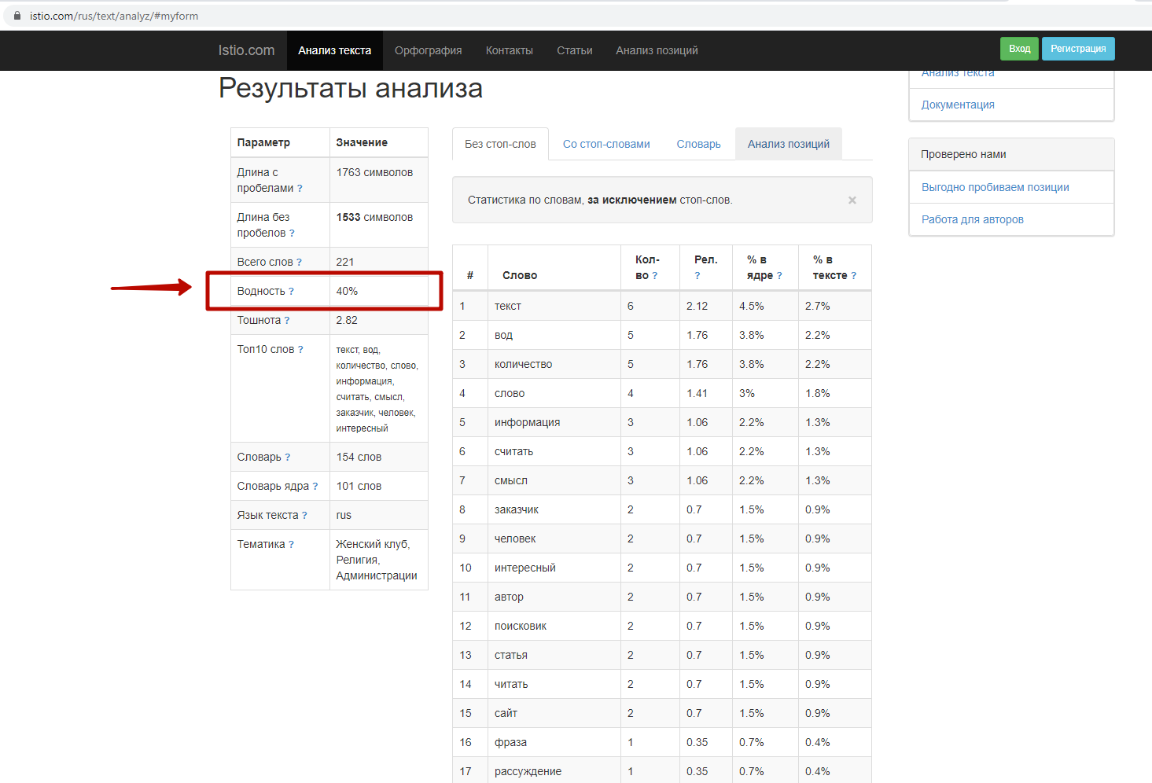Open the Документация sidebar link
Image resolution: width=1152 pixels, height=783 pixels.
957,105
